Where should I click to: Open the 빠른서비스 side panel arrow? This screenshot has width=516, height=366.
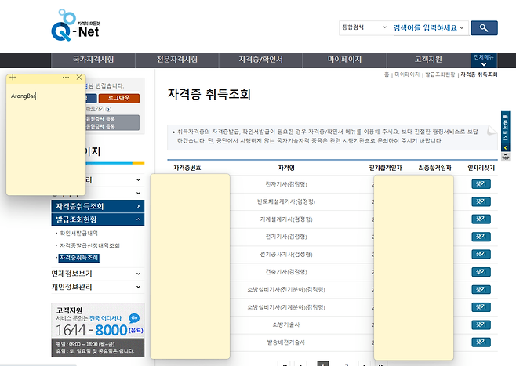[x=506, y=147]
